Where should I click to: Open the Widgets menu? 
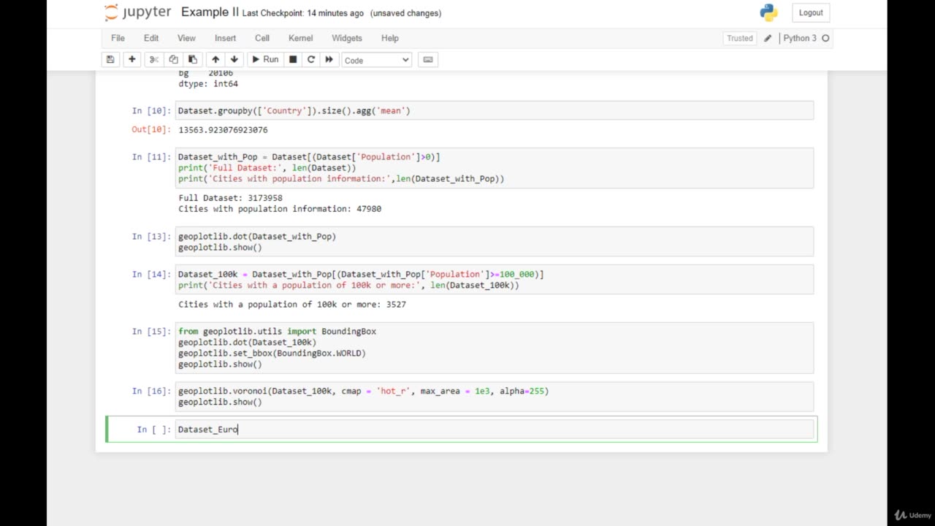(347, 38)
